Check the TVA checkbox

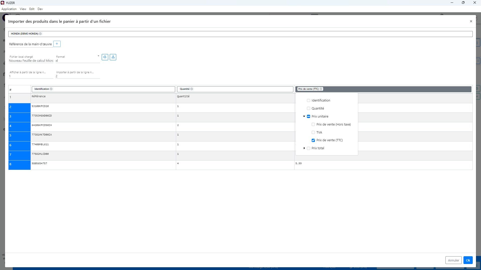pyautogui.click(x=313, y=132)
